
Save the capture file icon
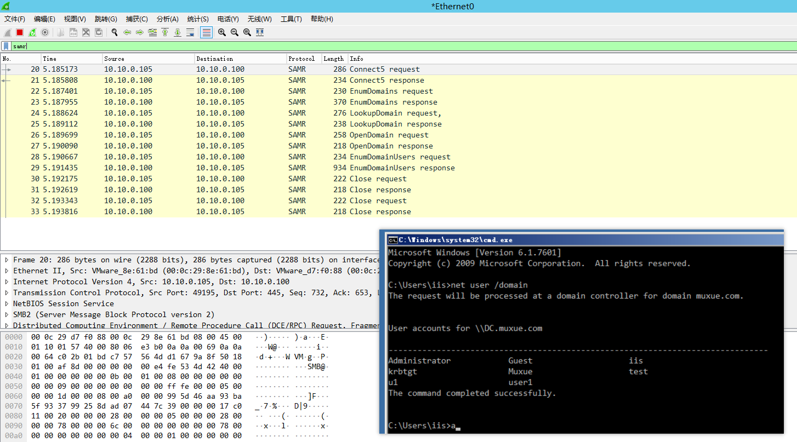click(73, 32)
